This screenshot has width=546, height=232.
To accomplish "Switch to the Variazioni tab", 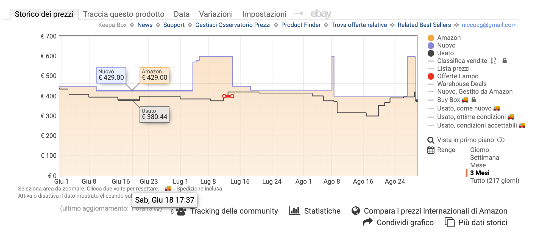I will pos(216,14).
